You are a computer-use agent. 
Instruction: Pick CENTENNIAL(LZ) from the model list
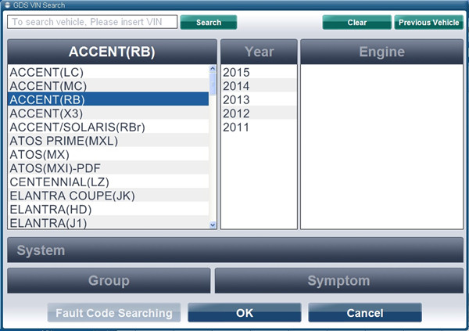109,182
